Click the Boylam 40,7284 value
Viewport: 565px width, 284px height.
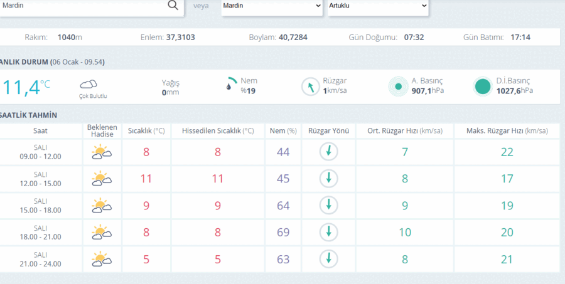pos(293,37)
